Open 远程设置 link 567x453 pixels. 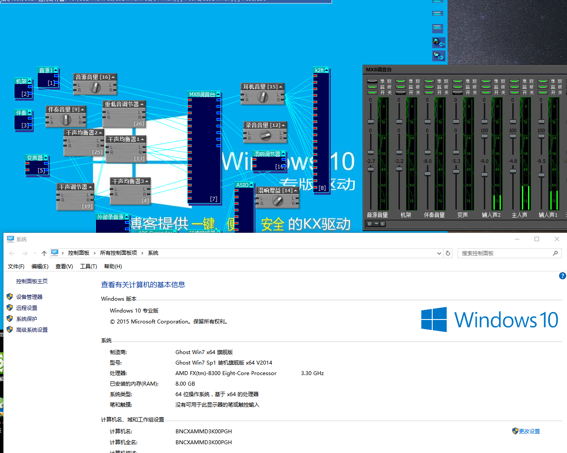point(27,308)
